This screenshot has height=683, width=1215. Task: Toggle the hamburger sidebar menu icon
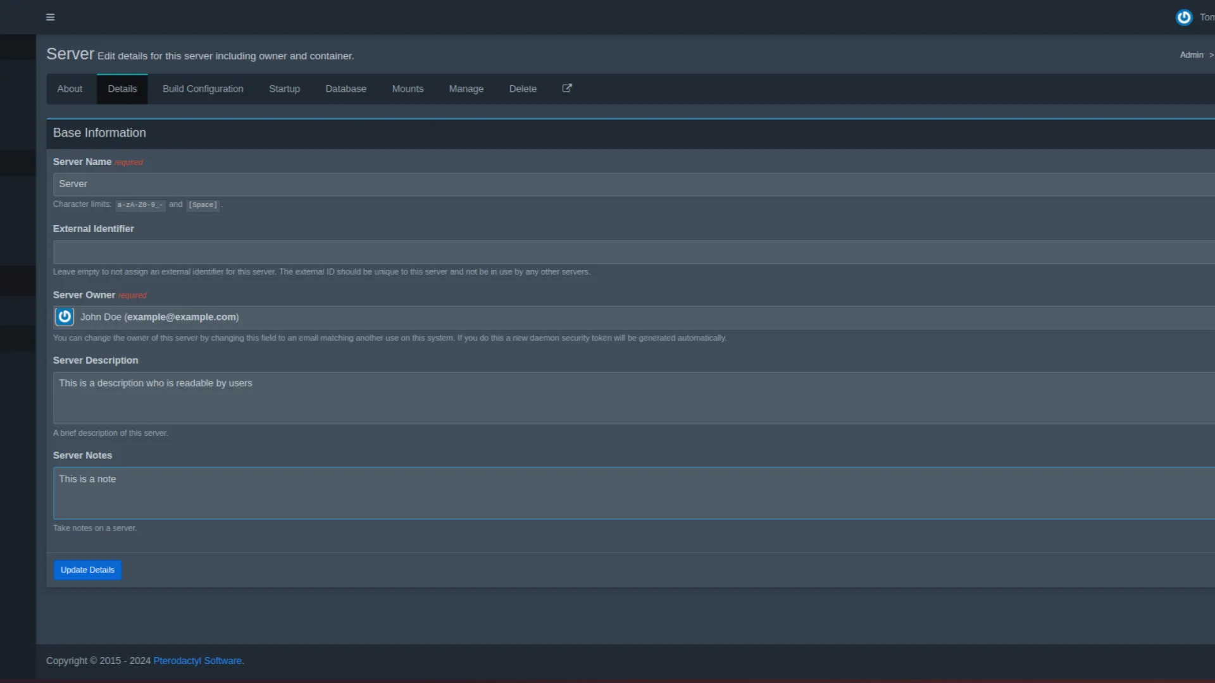pyautogui.click(x=51, y=17)
